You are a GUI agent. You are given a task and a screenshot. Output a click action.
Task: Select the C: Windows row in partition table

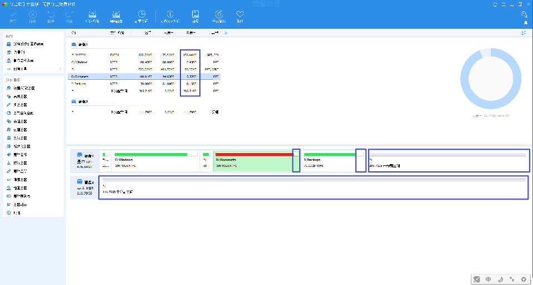[144, 62]
